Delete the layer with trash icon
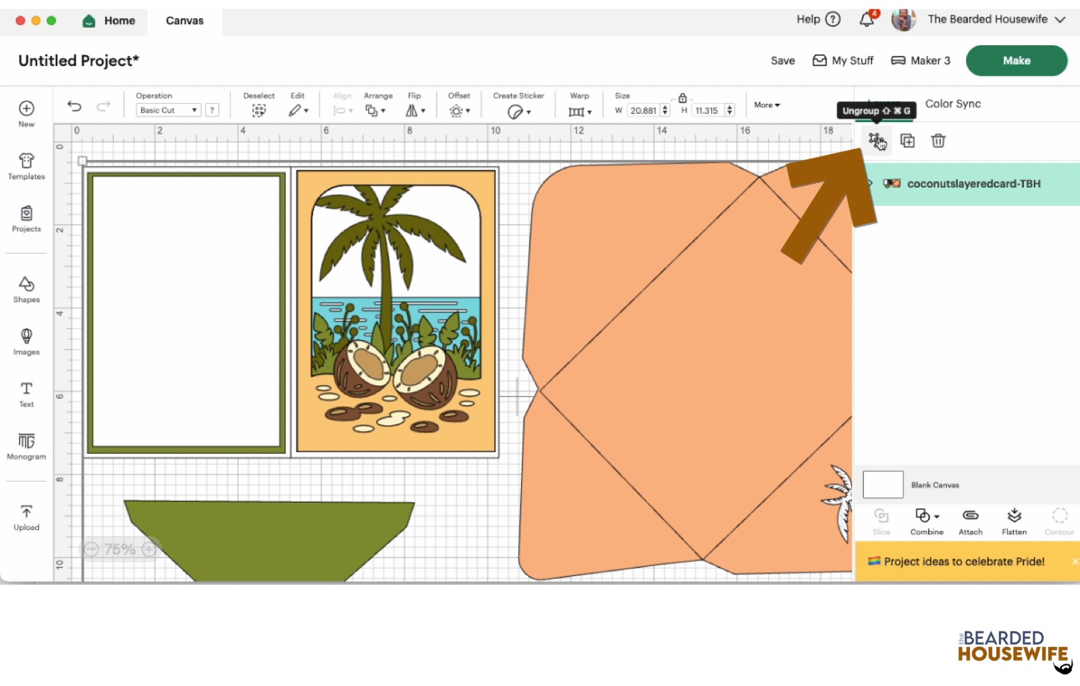This screenshot has width=1080, height=686. coord(938,140)
